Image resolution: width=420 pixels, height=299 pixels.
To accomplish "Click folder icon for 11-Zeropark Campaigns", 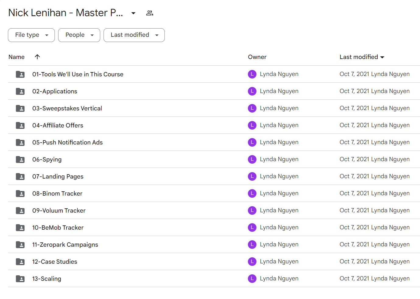I will pos(20,245).
